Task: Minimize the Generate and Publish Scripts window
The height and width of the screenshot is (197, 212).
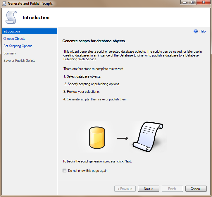Action: coord(185,3)
